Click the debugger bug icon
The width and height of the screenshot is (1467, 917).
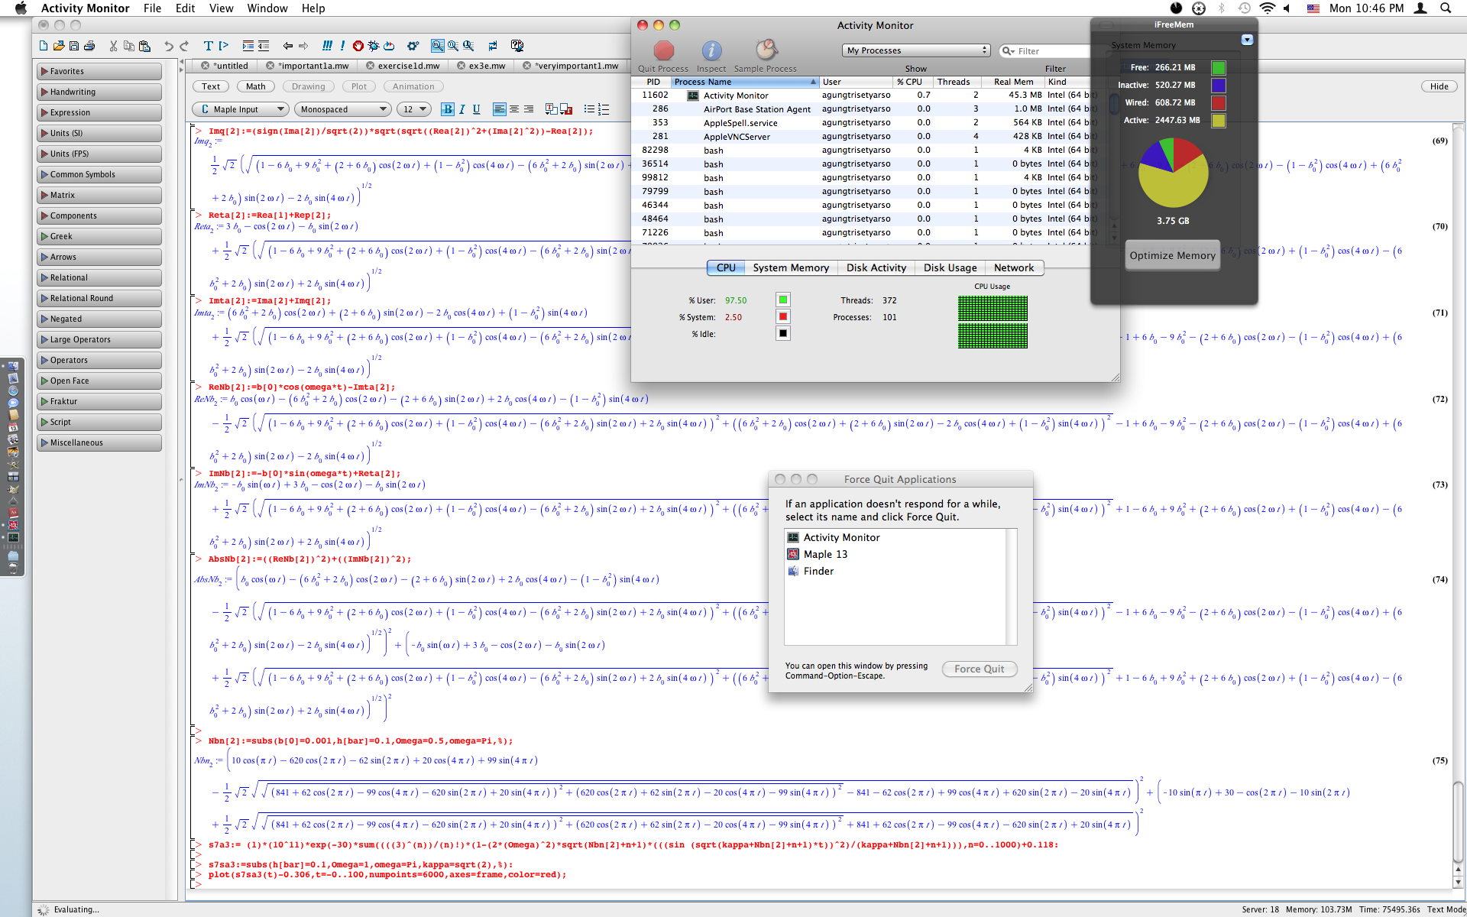pos(374,46)
